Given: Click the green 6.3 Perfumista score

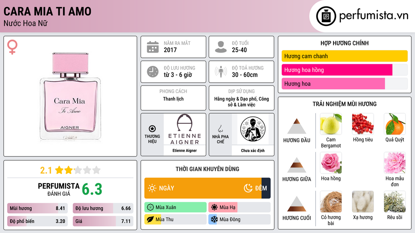Looking at the screenshot, I should pyautogui.click(x=92, y=189).
